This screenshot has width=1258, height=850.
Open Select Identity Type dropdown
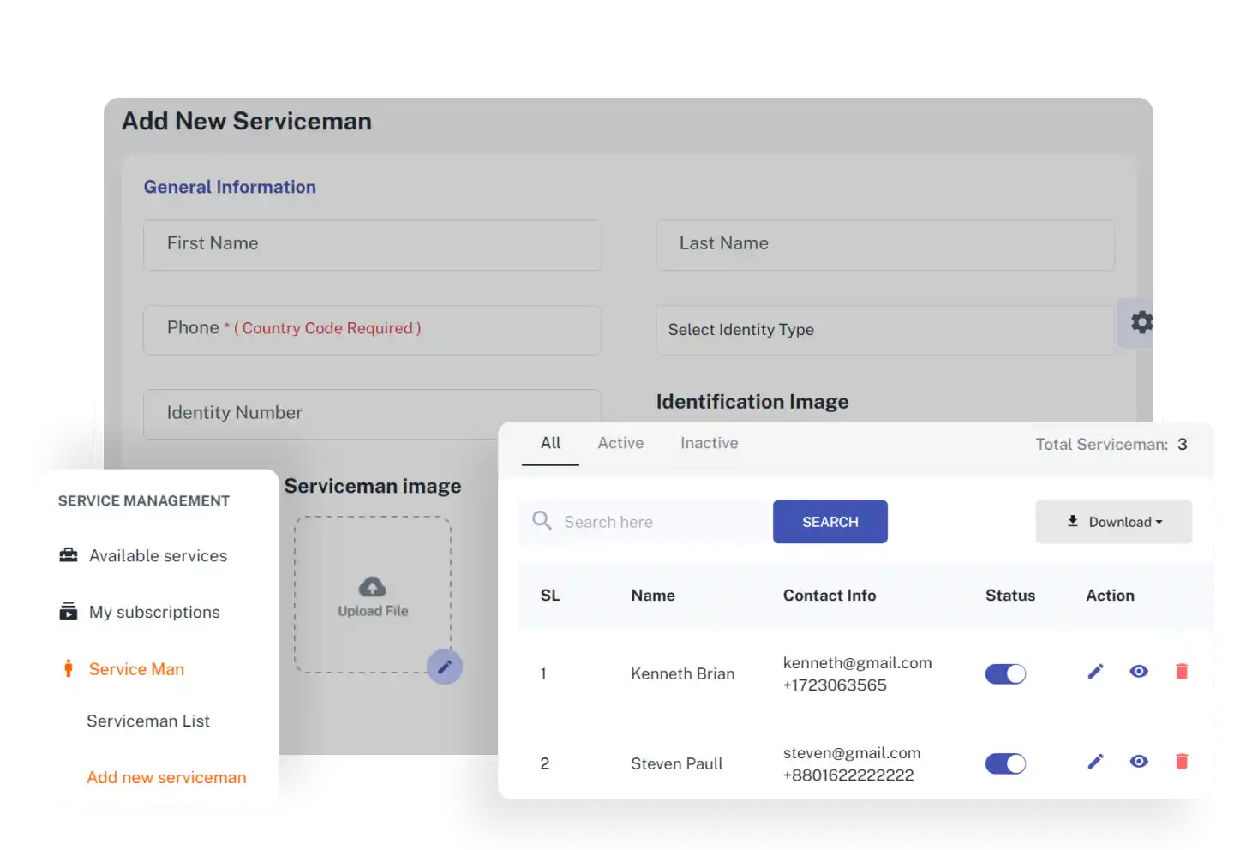click(x=885, y=330)
